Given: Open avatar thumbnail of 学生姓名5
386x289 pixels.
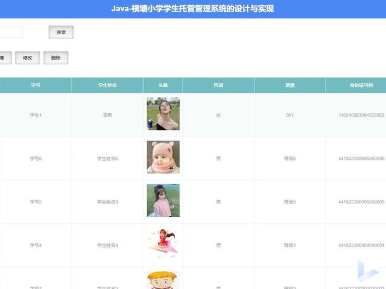Looking at the screenshot, I should tap(163, 200).
